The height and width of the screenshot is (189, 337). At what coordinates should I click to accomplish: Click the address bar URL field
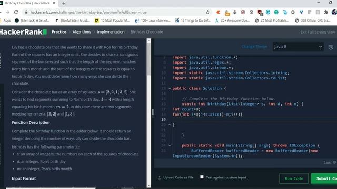[x=117, y=12]
